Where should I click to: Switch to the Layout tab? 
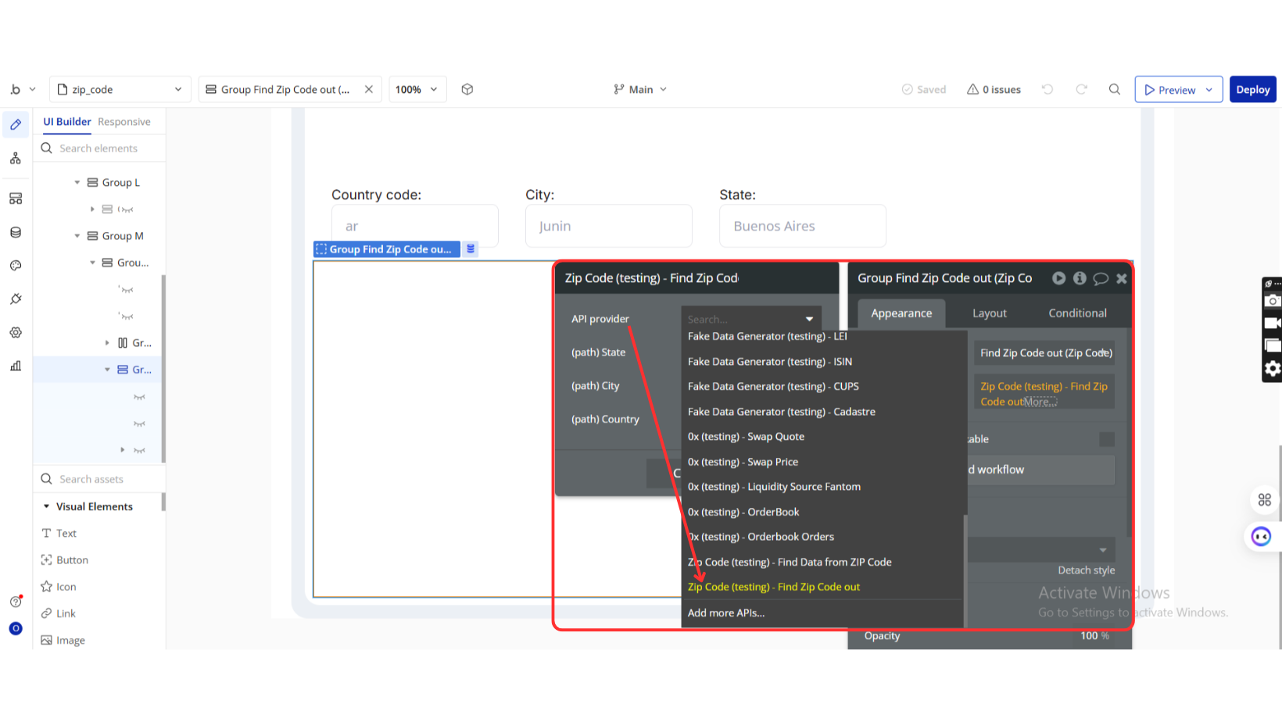click(989, 313)
